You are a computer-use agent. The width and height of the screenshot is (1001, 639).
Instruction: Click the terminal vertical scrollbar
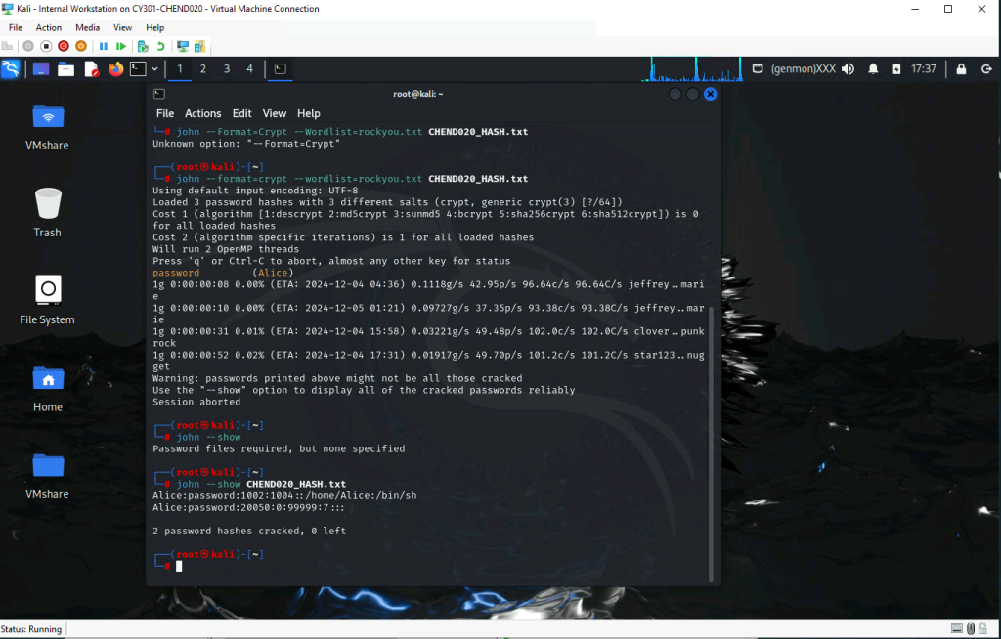coord(712,440)
